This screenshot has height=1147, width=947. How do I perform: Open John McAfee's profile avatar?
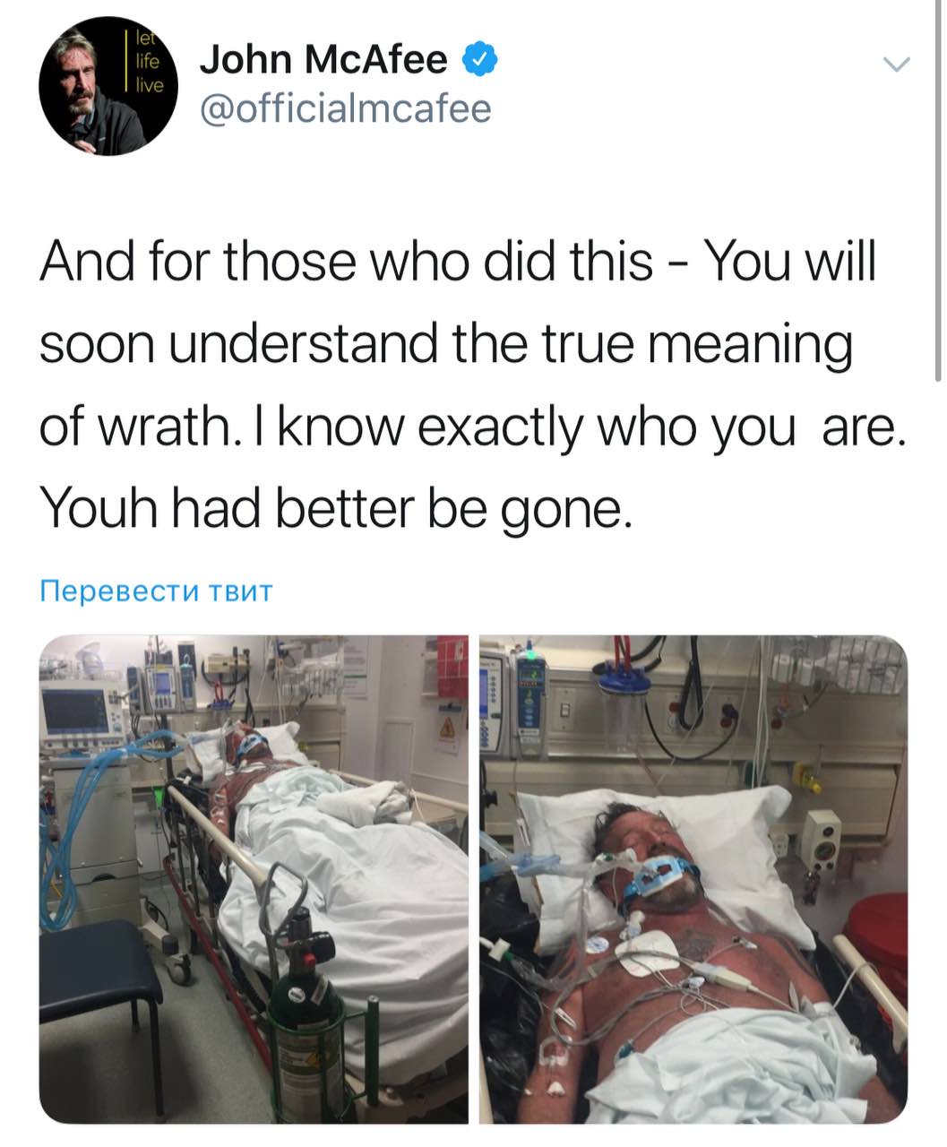109,86
